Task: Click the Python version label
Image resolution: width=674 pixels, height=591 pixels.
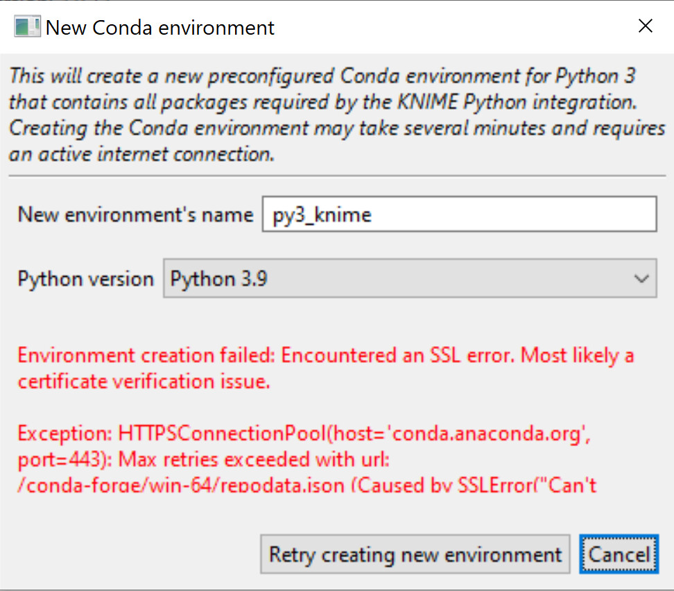Action: [85, 278]
